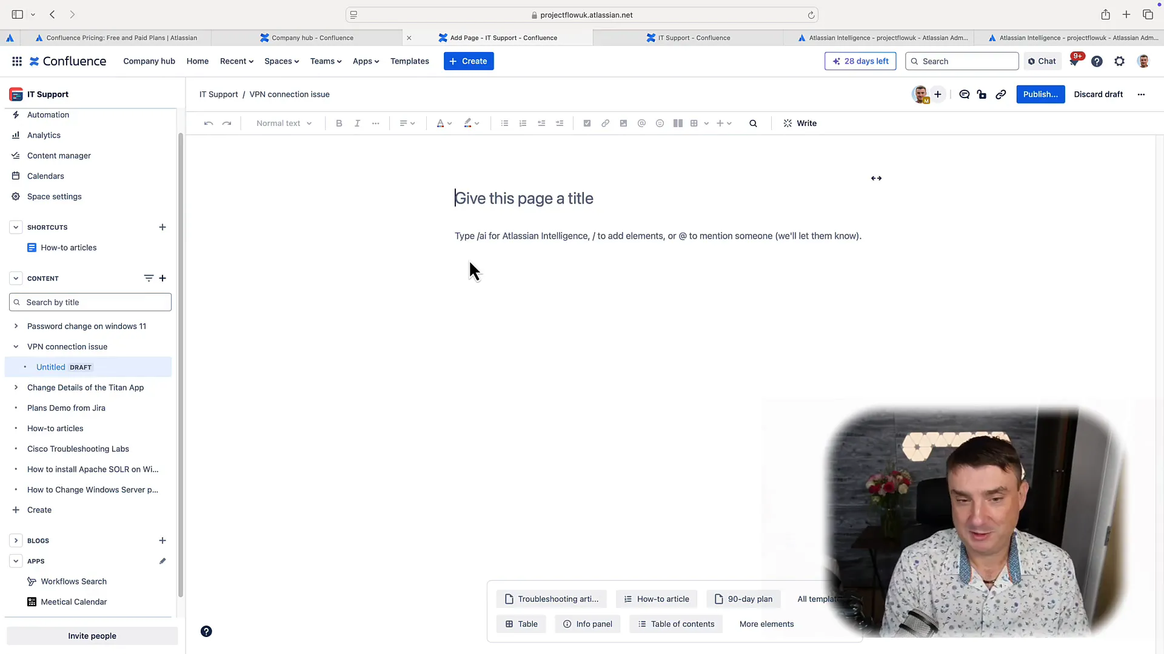The width and height of the screenshot is (1164, 654).
Task: Click the Discard draft button
Action: [1098, 94]
